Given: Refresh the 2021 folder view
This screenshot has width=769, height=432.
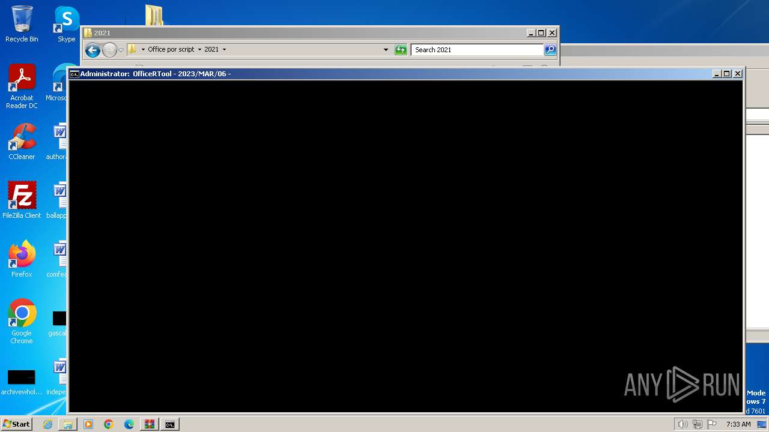Looking at the screenshot, I should (x=401, y=50).
